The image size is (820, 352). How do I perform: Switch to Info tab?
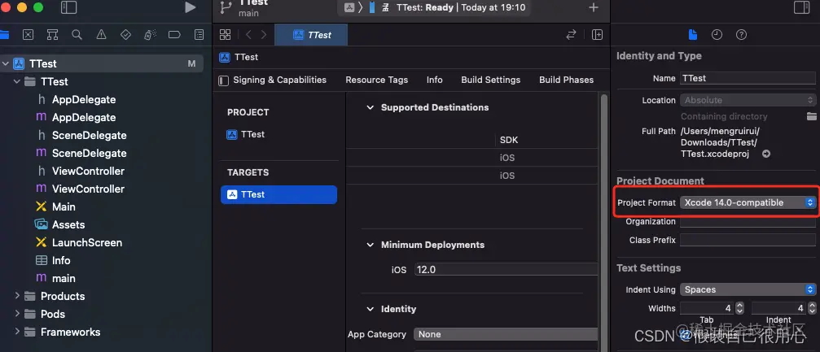[435, 80]
